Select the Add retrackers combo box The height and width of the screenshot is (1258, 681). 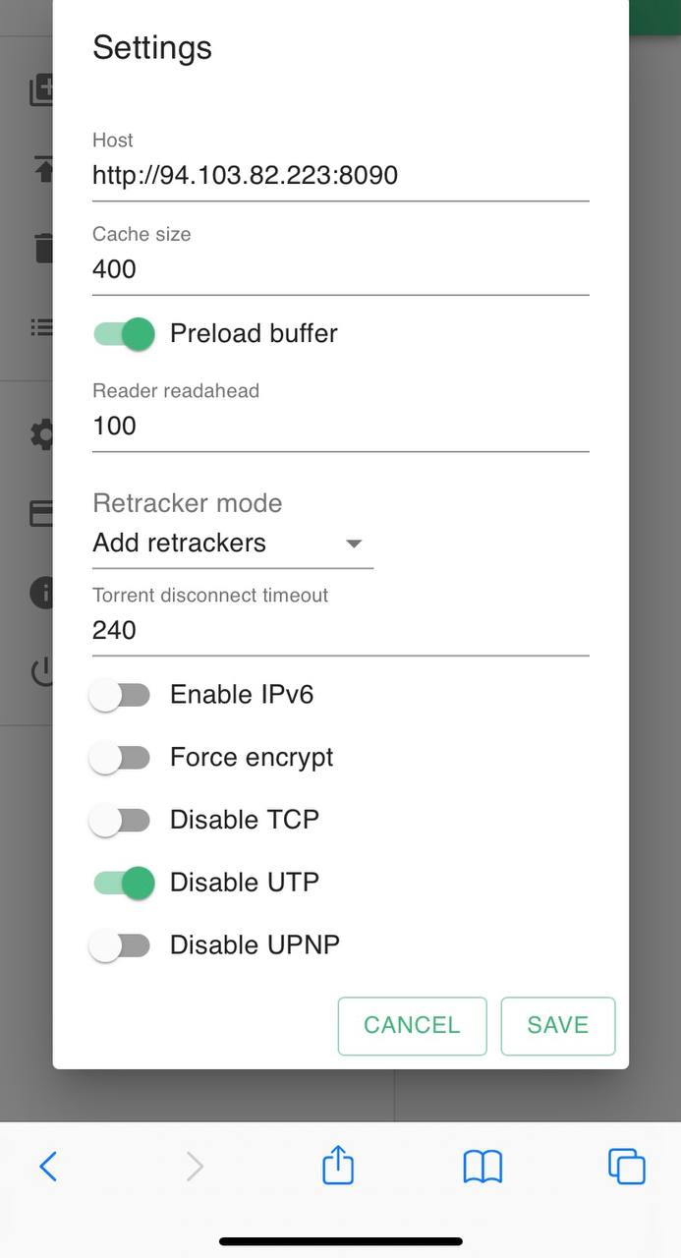233,543
